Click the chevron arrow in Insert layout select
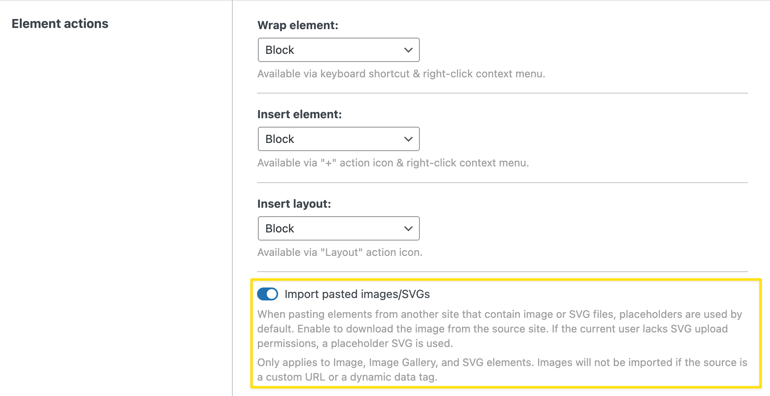Viewport: 770px width, 396px height. [x=408, y=229]
